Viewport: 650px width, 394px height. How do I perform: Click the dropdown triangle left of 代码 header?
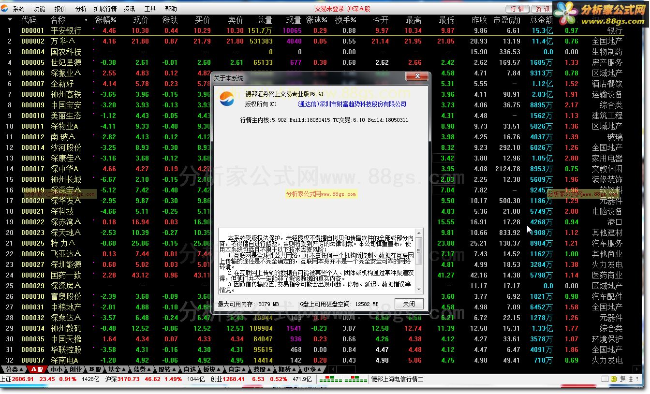[10, 20]
